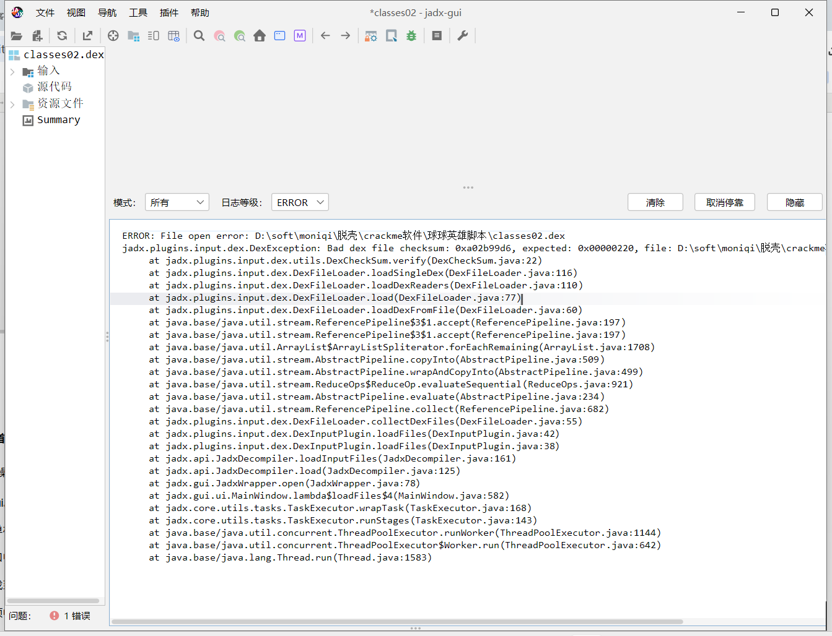Click the MainWindow.lambda$loadFiles$4 stack line

[x=329, y=496]
